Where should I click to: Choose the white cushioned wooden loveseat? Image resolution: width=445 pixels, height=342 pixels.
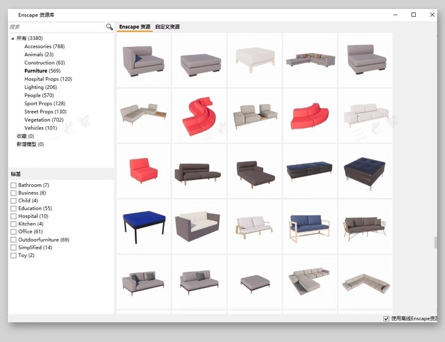pyautogui.click(x=255, y=226)
